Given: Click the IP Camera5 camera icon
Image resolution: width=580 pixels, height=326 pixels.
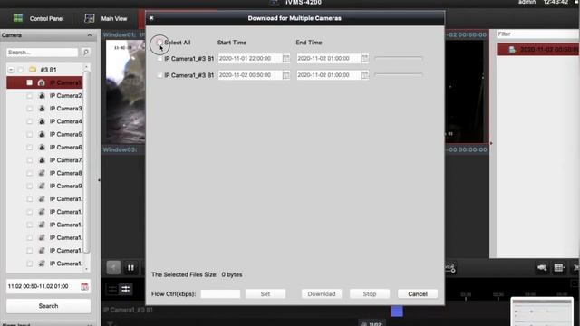Looking at the screenshot, I should tap(42, 135).
